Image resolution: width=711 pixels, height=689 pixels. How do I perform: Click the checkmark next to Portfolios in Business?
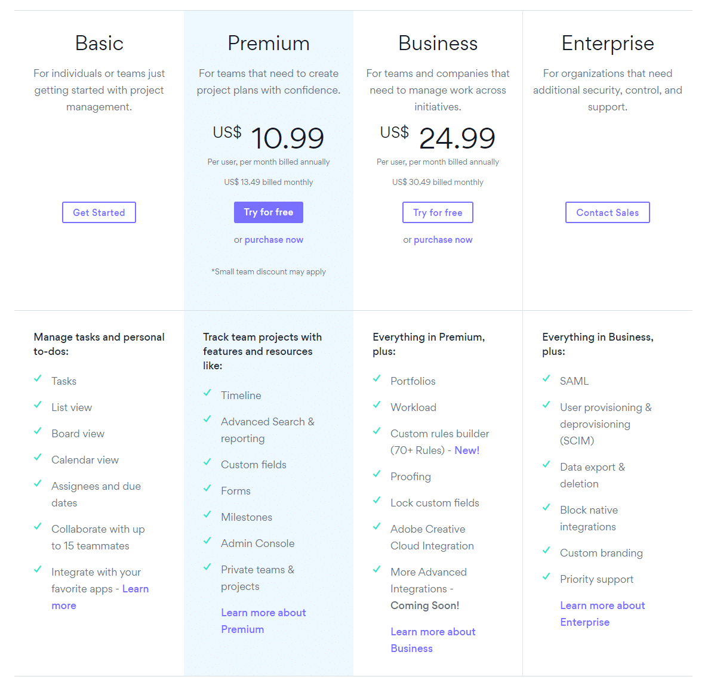pyautogui.click(x=377, y=378)
